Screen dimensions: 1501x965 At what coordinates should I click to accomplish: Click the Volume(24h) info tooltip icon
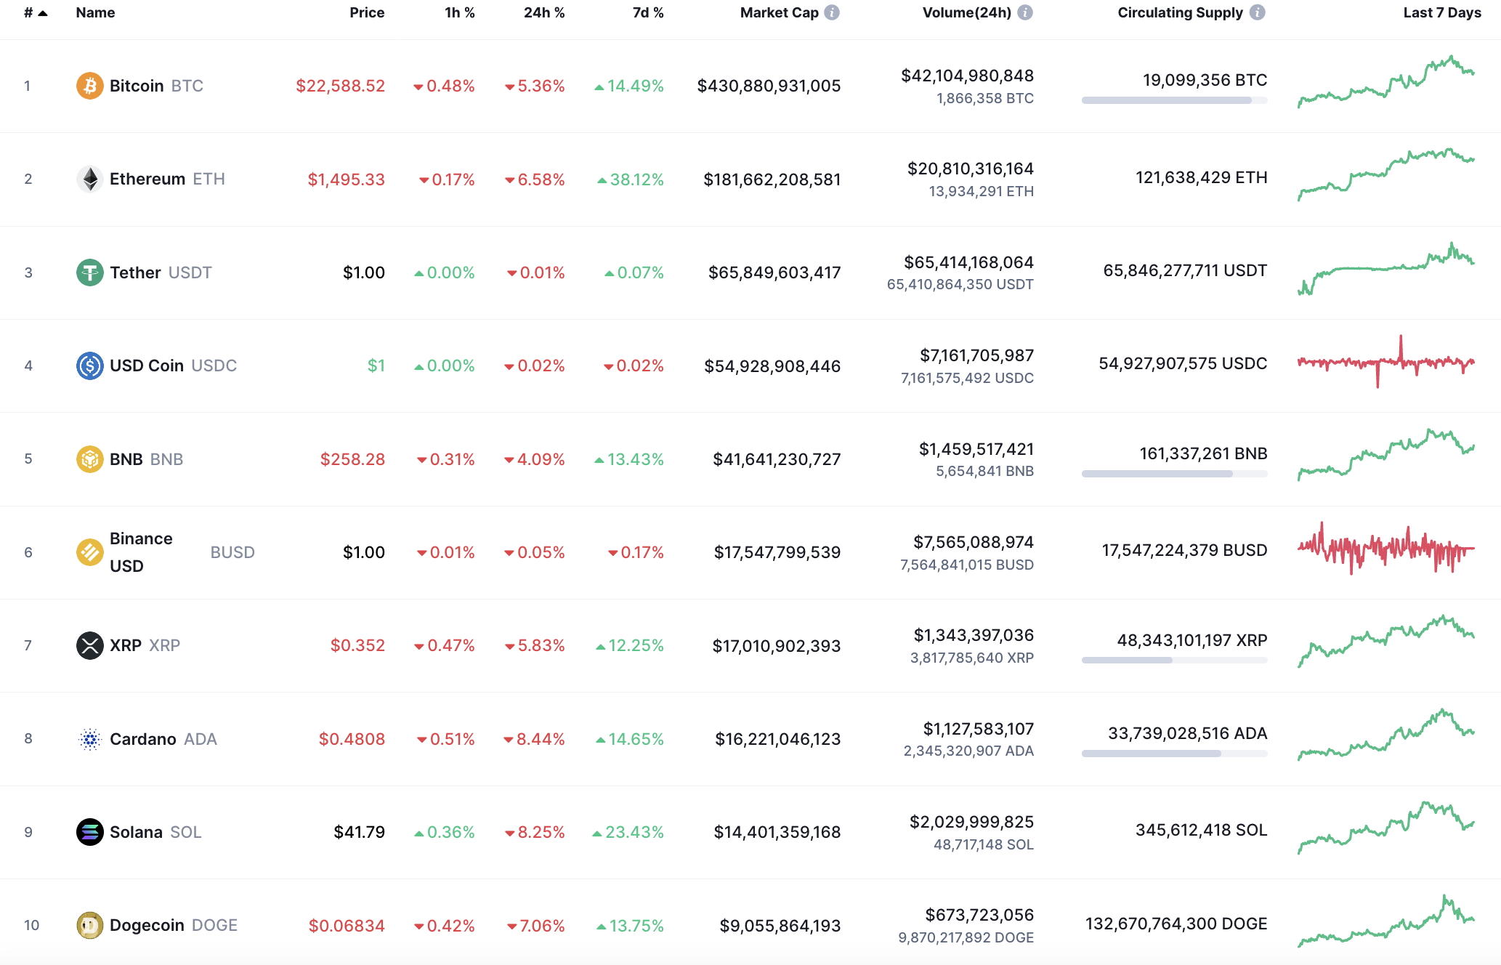pos(1024,12)
